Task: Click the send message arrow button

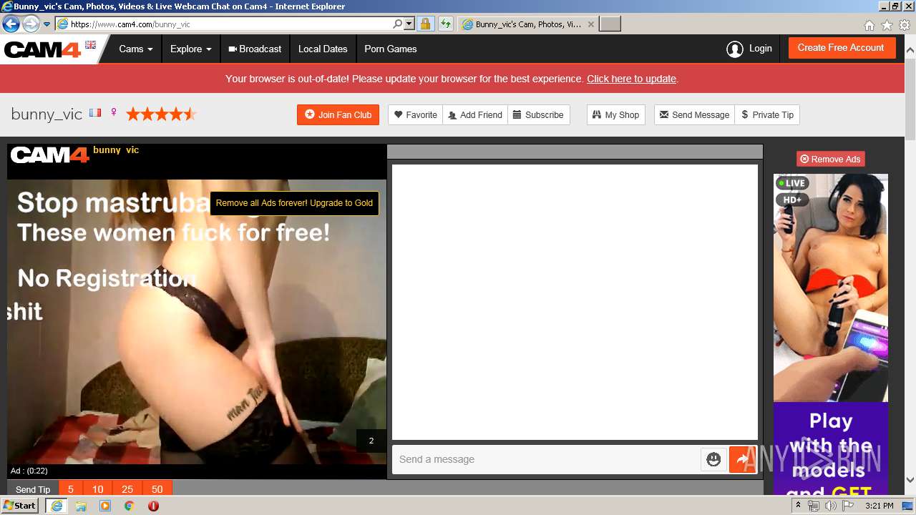Action: click(743, 459)
